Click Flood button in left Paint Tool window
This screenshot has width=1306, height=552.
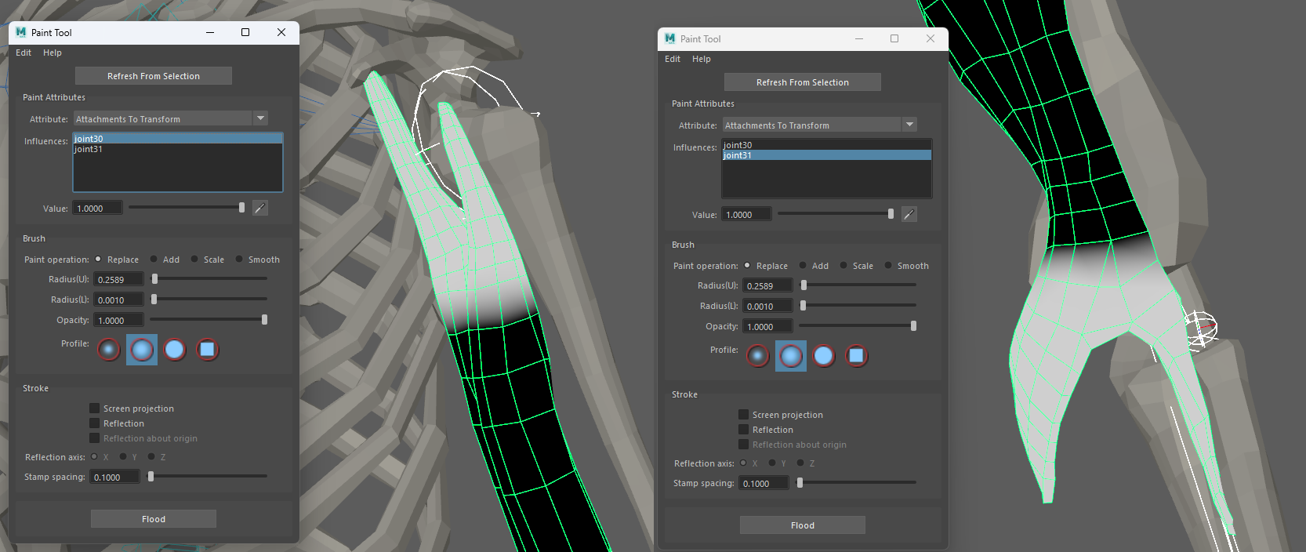(x=154, y=519)
